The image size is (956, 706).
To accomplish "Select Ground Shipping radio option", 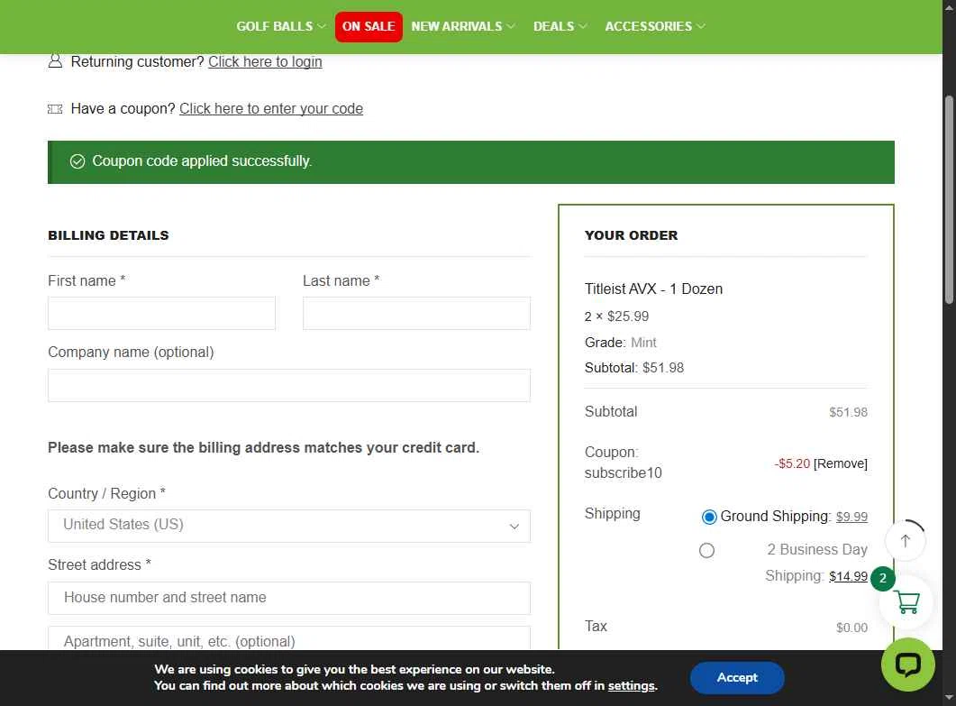I will click(708, 518).
